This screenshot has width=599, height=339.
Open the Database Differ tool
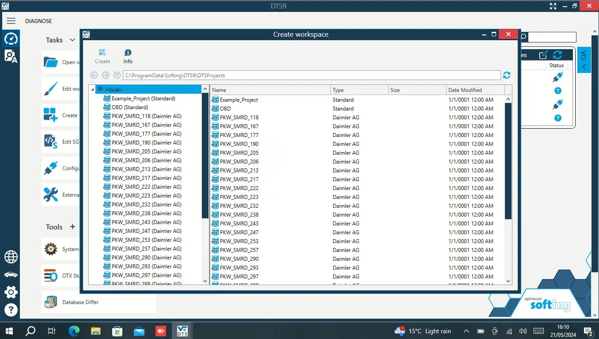[80, 302]
